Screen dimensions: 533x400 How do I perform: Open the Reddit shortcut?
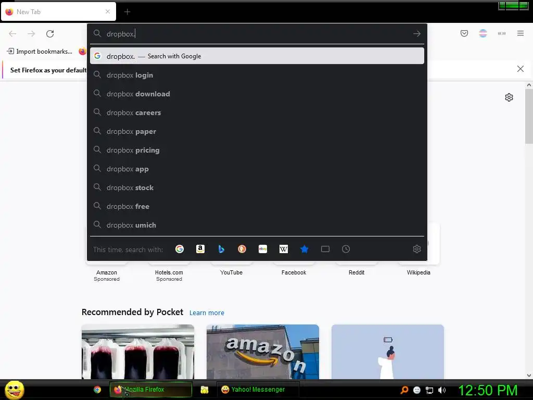[356, 272]
